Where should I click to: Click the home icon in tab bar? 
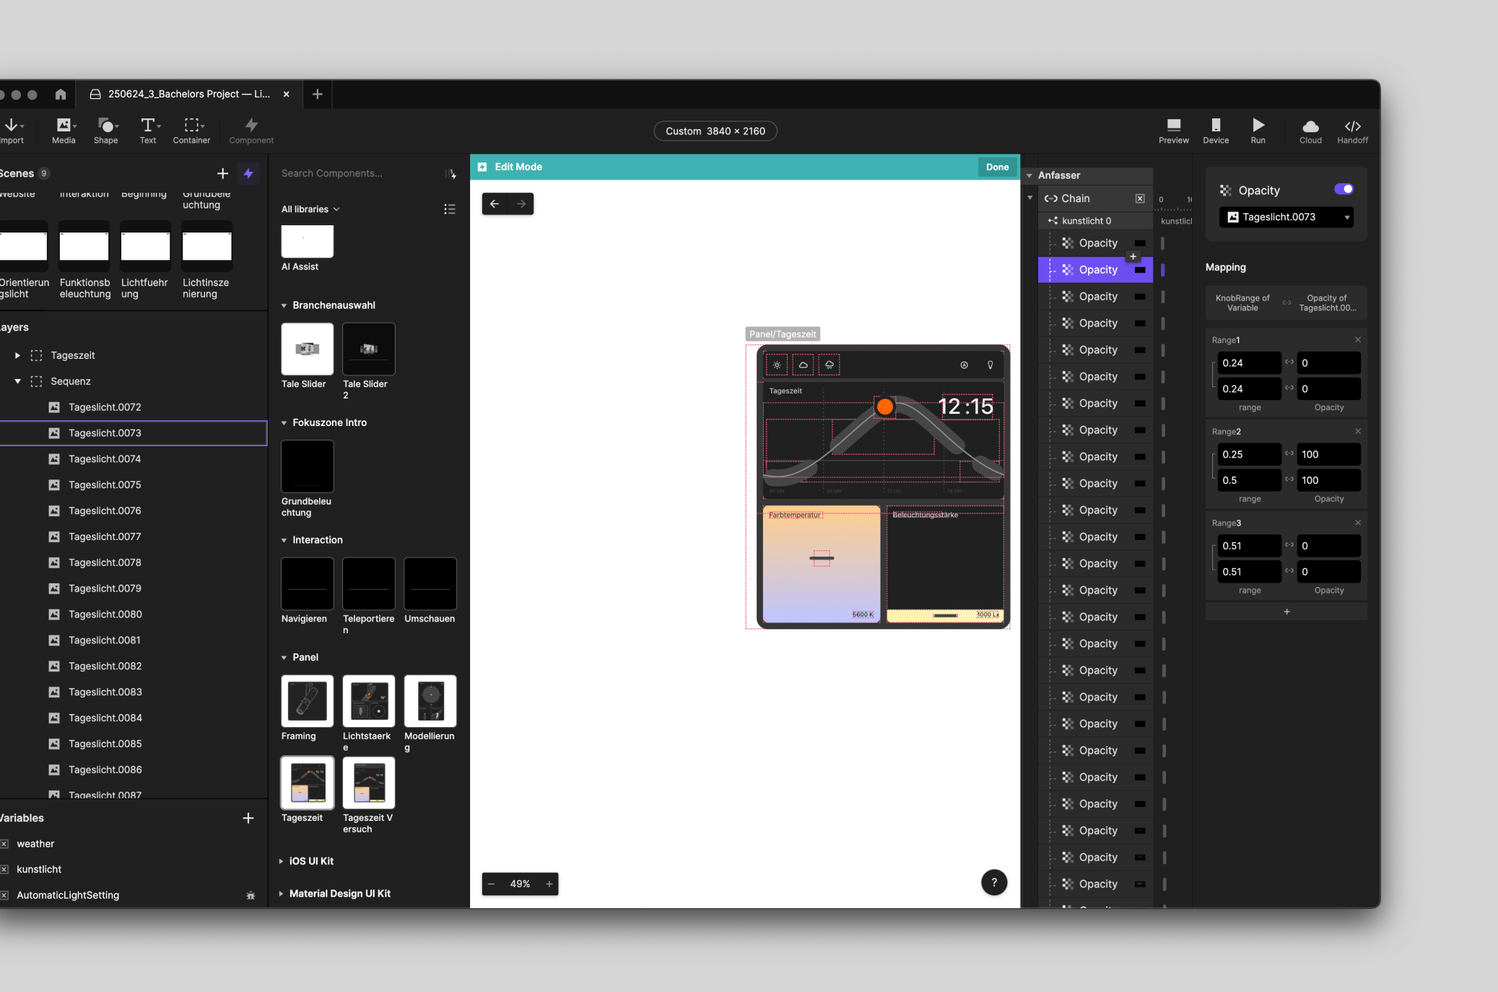pos(61,95)
